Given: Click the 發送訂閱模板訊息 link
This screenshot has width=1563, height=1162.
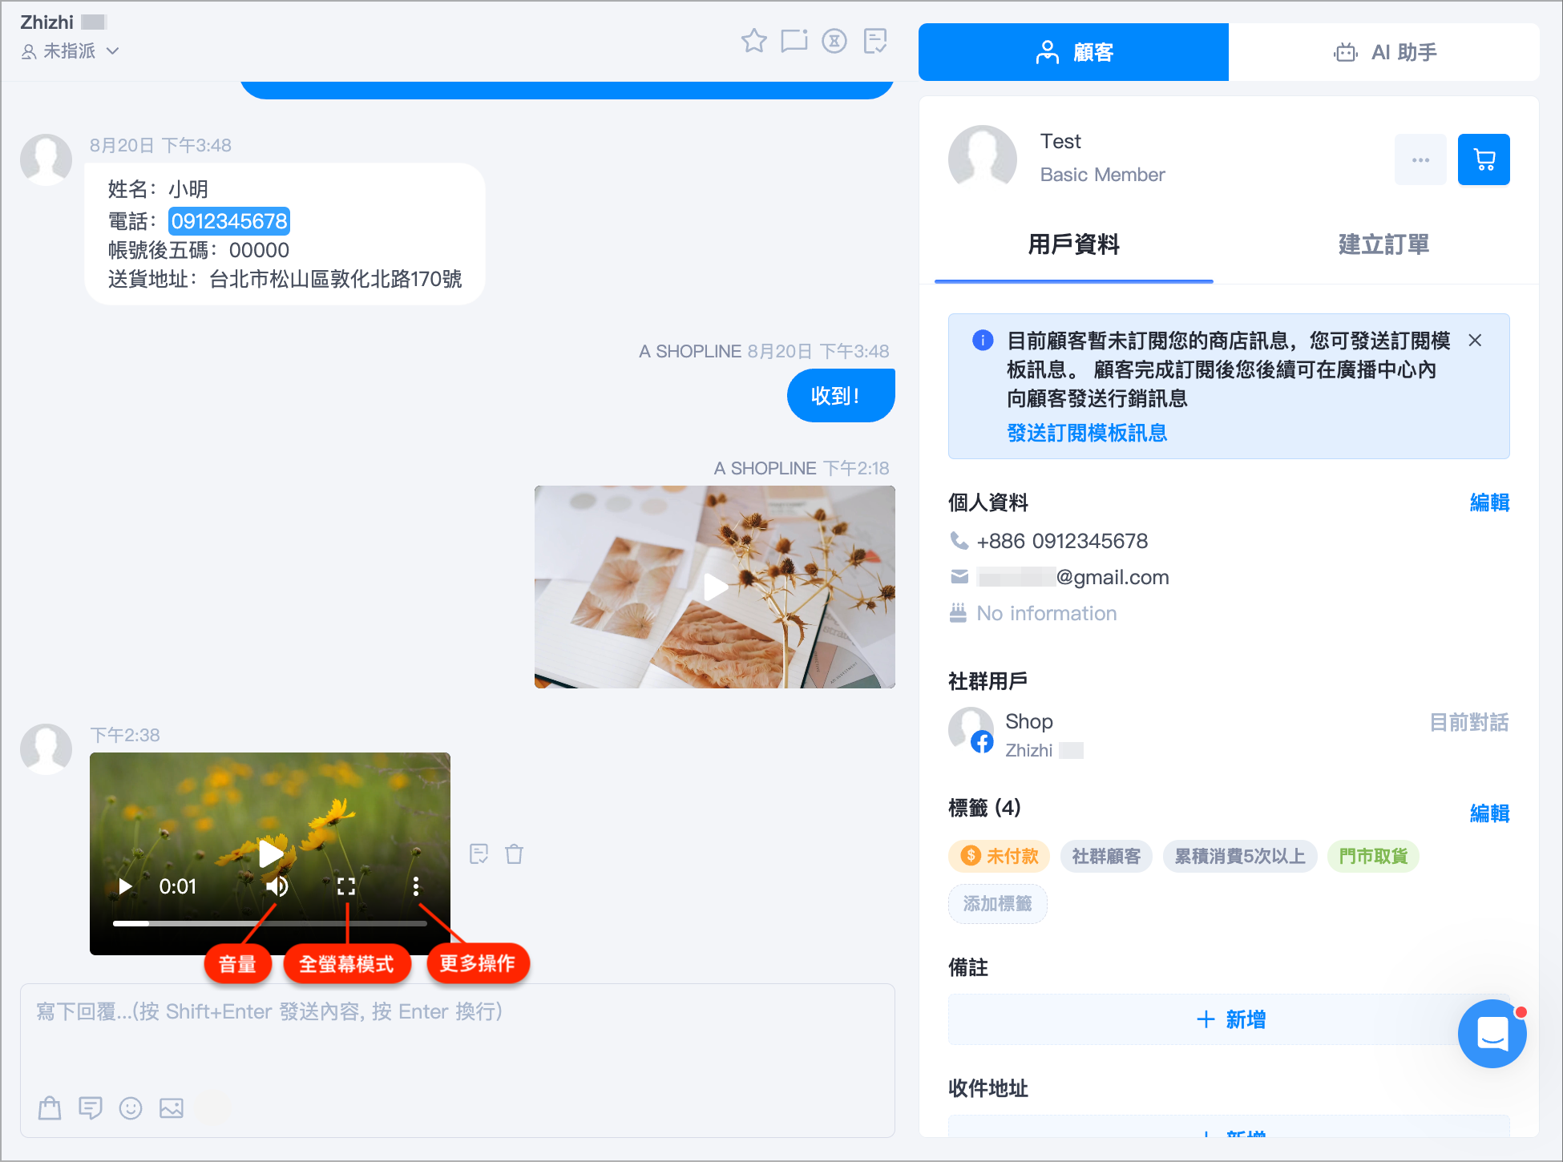Looking at the screenshot, I should (x=1087, y=433).
